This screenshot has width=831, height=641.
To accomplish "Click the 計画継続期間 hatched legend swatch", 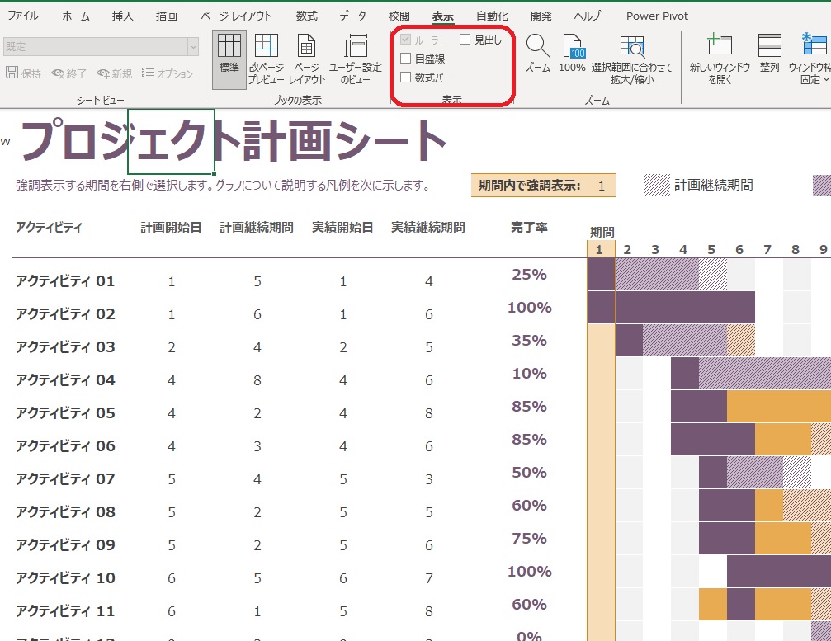I will tap(657, 186).
